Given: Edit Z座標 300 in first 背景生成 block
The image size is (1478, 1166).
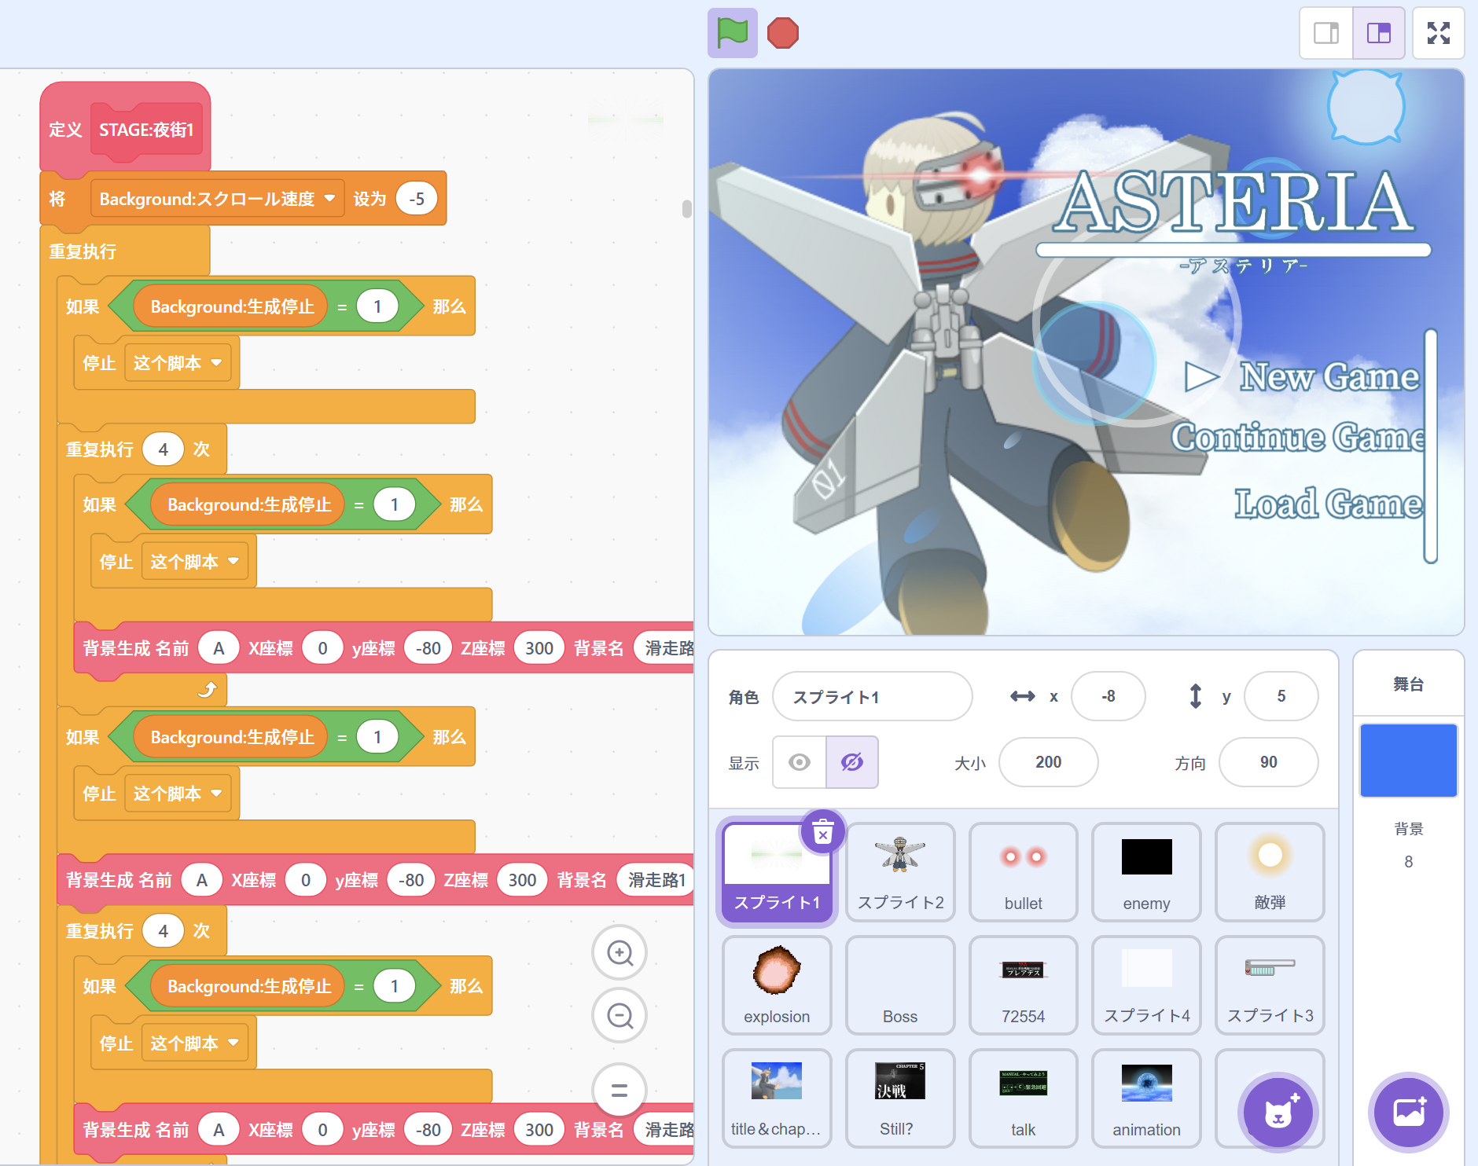Looking at the screenshot, I should click(539, 648).
